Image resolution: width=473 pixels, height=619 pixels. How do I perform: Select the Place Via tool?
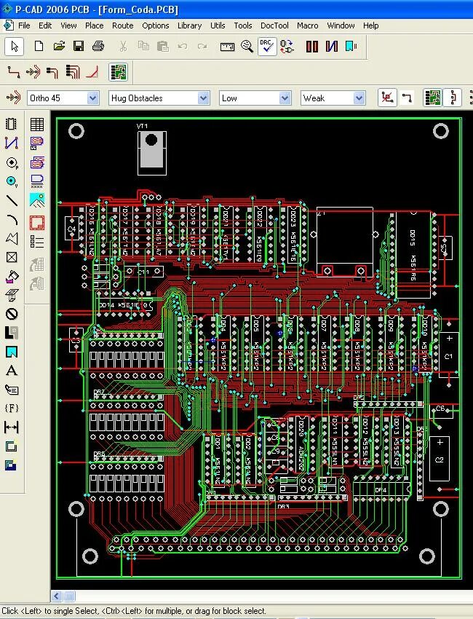point(12,181)
